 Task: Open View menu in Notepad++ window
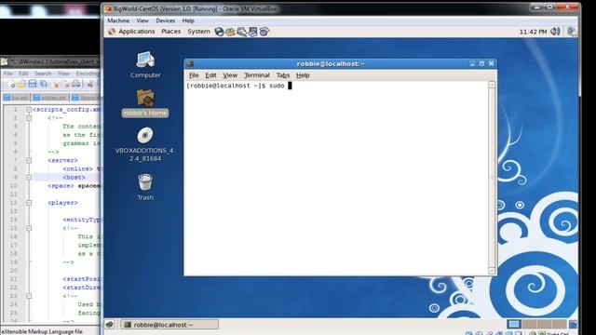pyautogui.click(x=63, y=74)
